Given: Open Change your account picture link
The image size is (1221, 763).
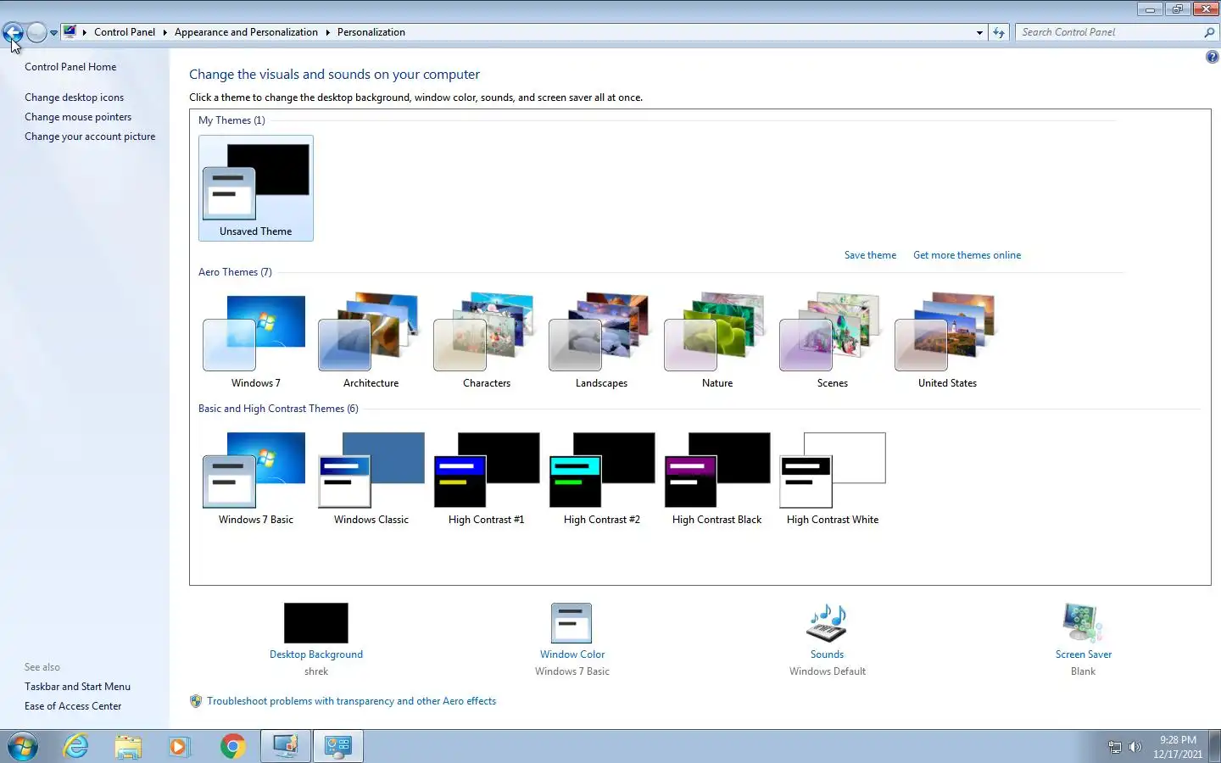Looking at the screenshot, I should click(90, 136).
